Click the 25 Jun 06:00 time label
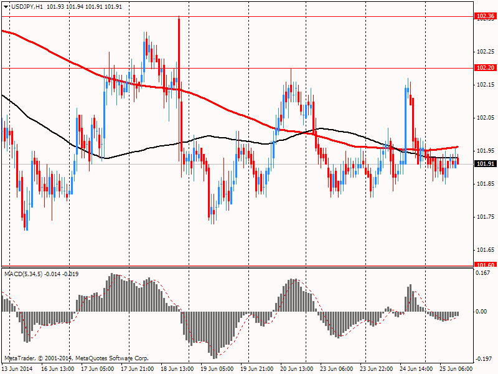Screen dimensions: 498x374 click(x=456, y=368)
